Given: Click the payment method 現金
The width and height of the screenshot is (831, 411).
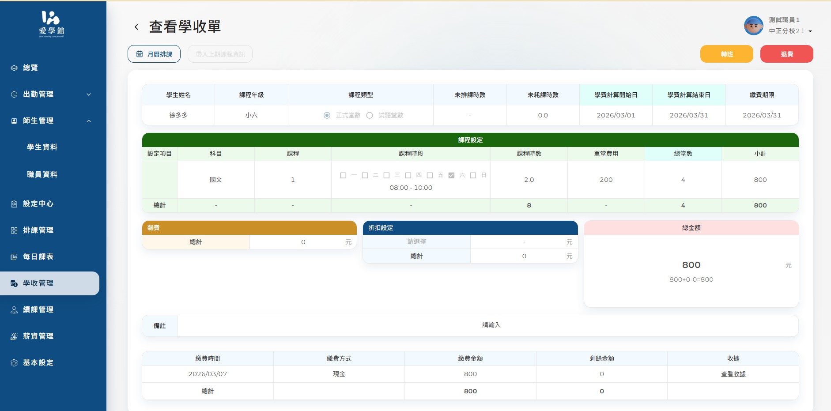Looking at the screenshot, I should tap(339, 374).
